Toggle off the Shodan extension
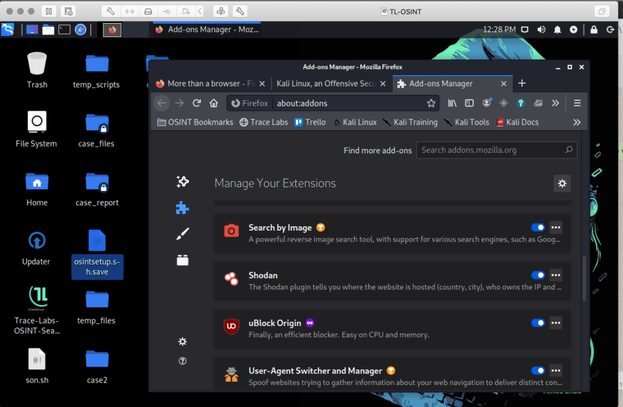The image size is (623, 407). pos(538,275)
